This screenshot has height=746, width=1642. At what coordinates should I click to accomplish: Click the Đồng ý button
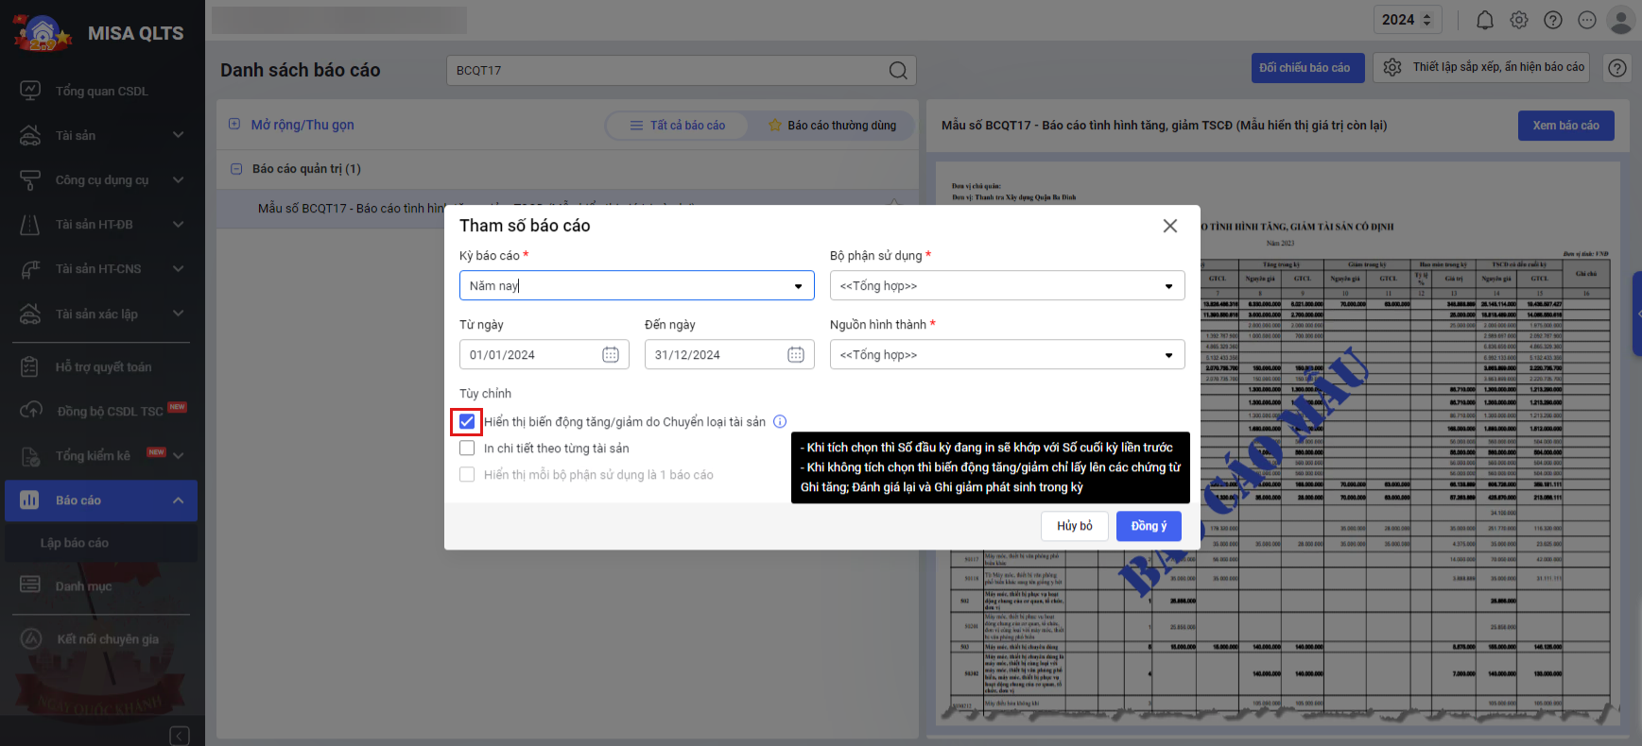click(x=1149, y=526)
